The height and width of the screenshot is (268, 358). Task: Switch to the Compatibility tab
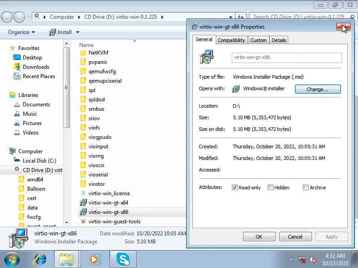231,40
